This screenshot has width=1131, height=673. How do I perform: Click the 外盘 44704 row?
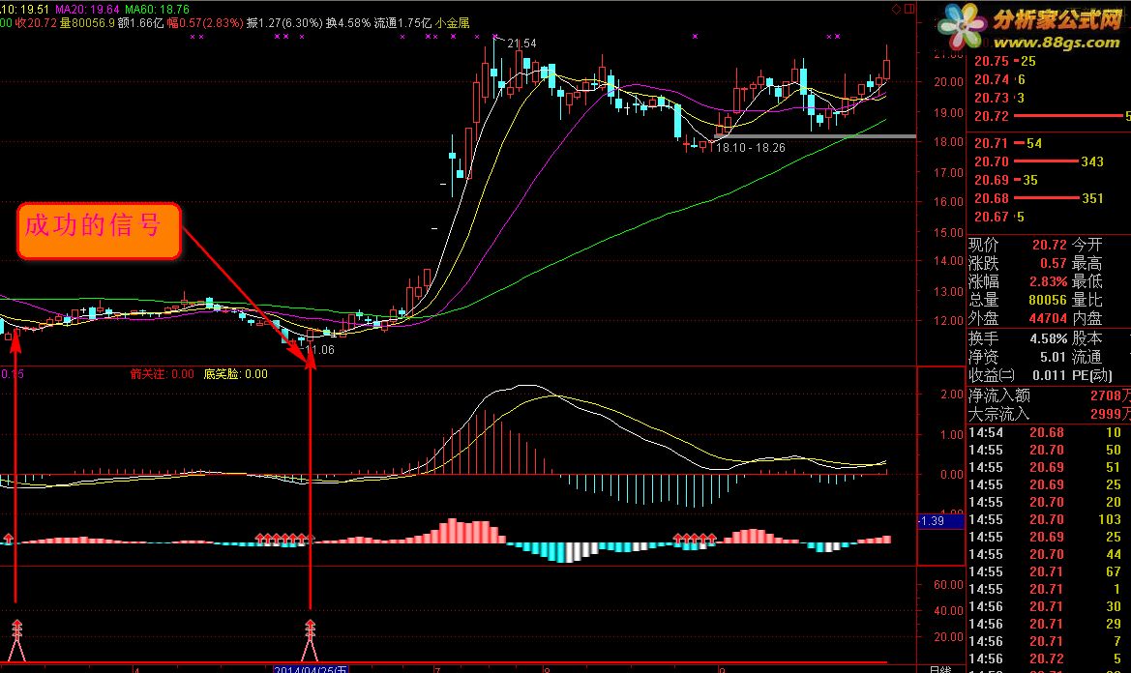(x=1018, y=318)
